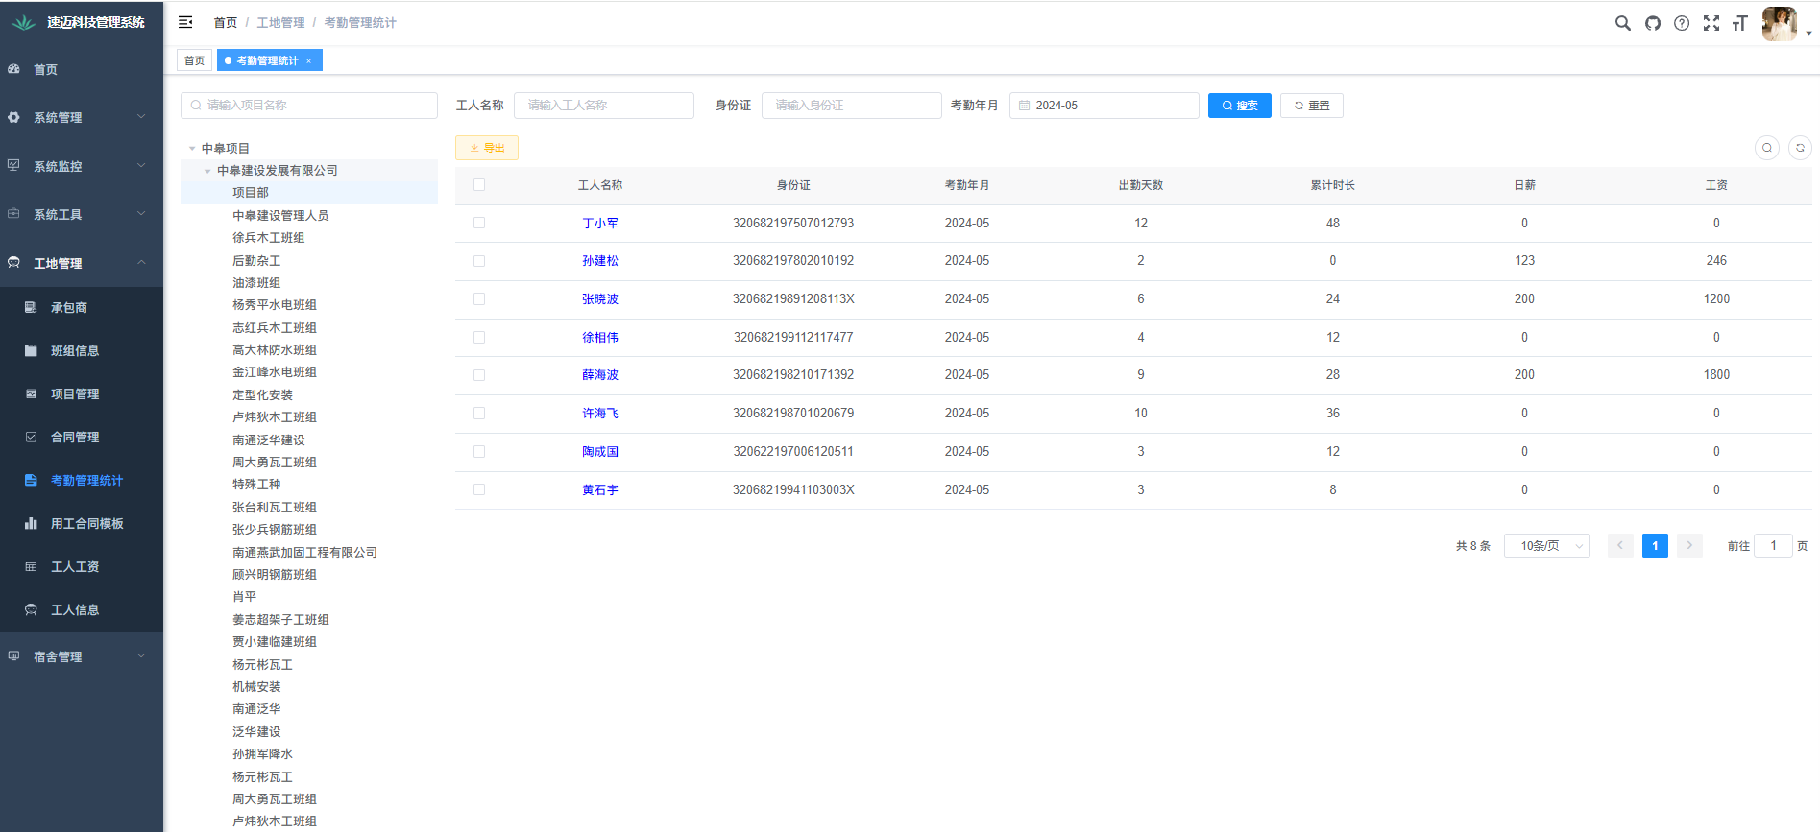Collapse the 工地管理 menu chevron
This screenshot has height=832, width=1820.
click(141, 262)
